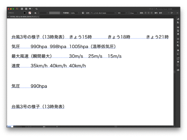Open the font weight W3 dropdown
The width and height of the screenshot is (187, 140).
126,13
